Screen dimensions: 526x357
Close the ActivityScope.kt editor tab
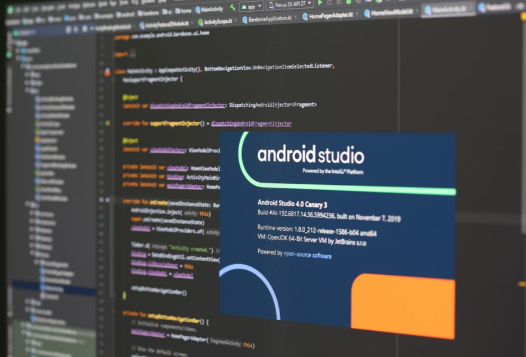coord(235,20)
